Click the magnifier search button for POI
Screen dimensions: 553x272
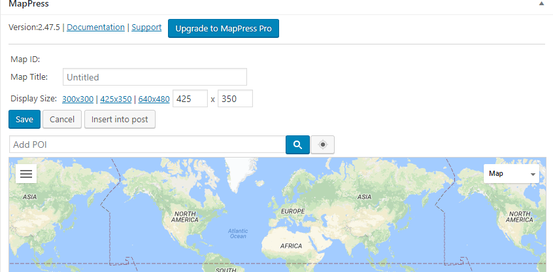coord(297,144)
